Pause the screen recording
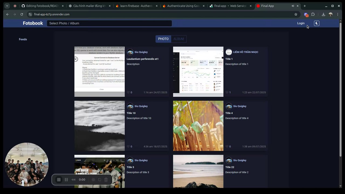This screenshot has width=345, height=194. click(66, 179)
